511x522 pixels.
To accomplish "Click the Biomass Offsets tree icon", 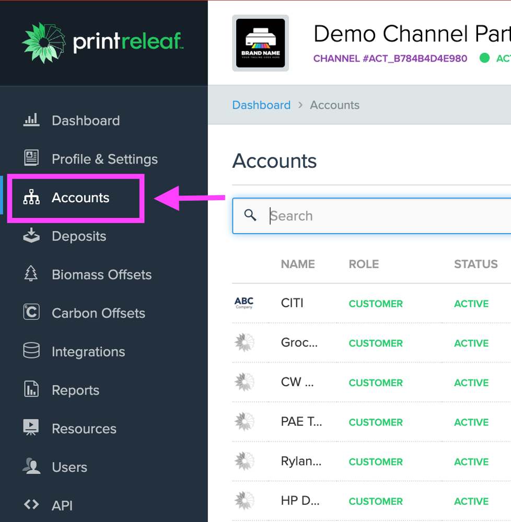I will (31, 274).
